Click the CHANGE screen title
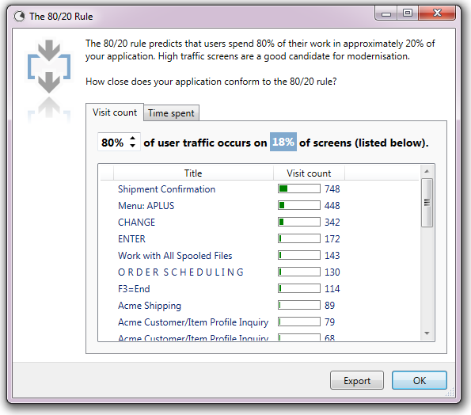Screen dimensions: 471x415 pyautogui.click(x=136, y=222)
